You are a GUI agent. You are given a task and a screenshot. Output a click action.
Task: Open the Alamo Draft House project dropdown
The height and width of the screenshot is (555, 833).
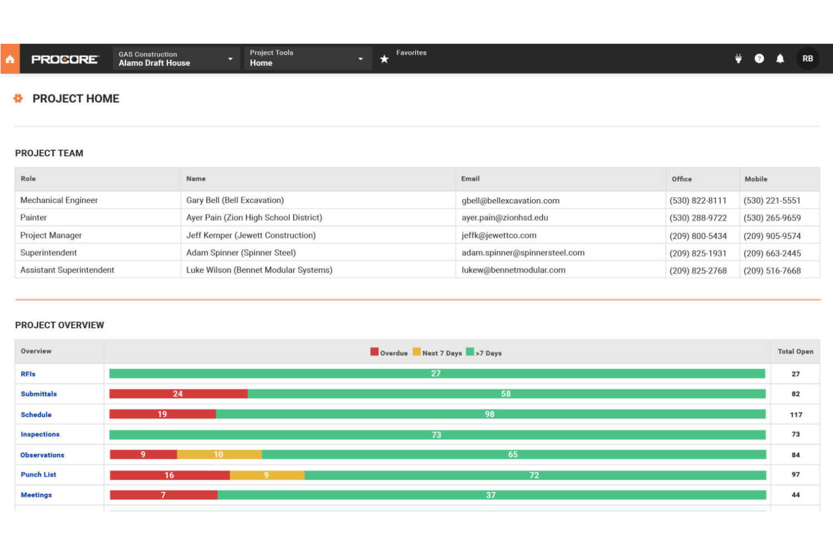(x=176, y=58)
